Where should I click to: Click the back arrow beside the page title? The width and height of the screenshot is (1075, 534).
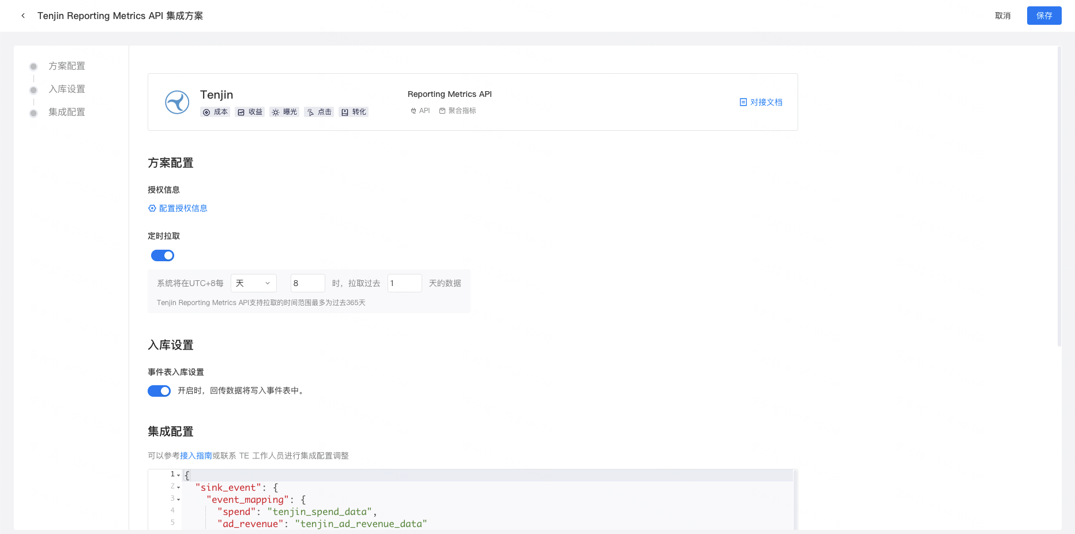tap(23, 16)
